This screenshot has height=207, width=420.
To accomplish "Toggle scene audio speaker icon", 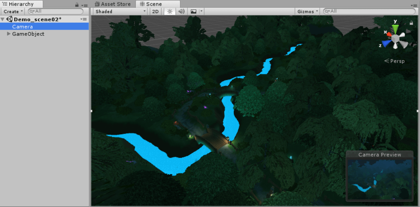I will [x=182, y=12].
